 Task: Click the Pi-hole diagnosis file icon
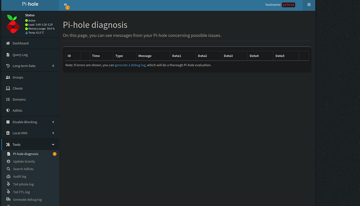pyautogui.click(x=8, y=154)
